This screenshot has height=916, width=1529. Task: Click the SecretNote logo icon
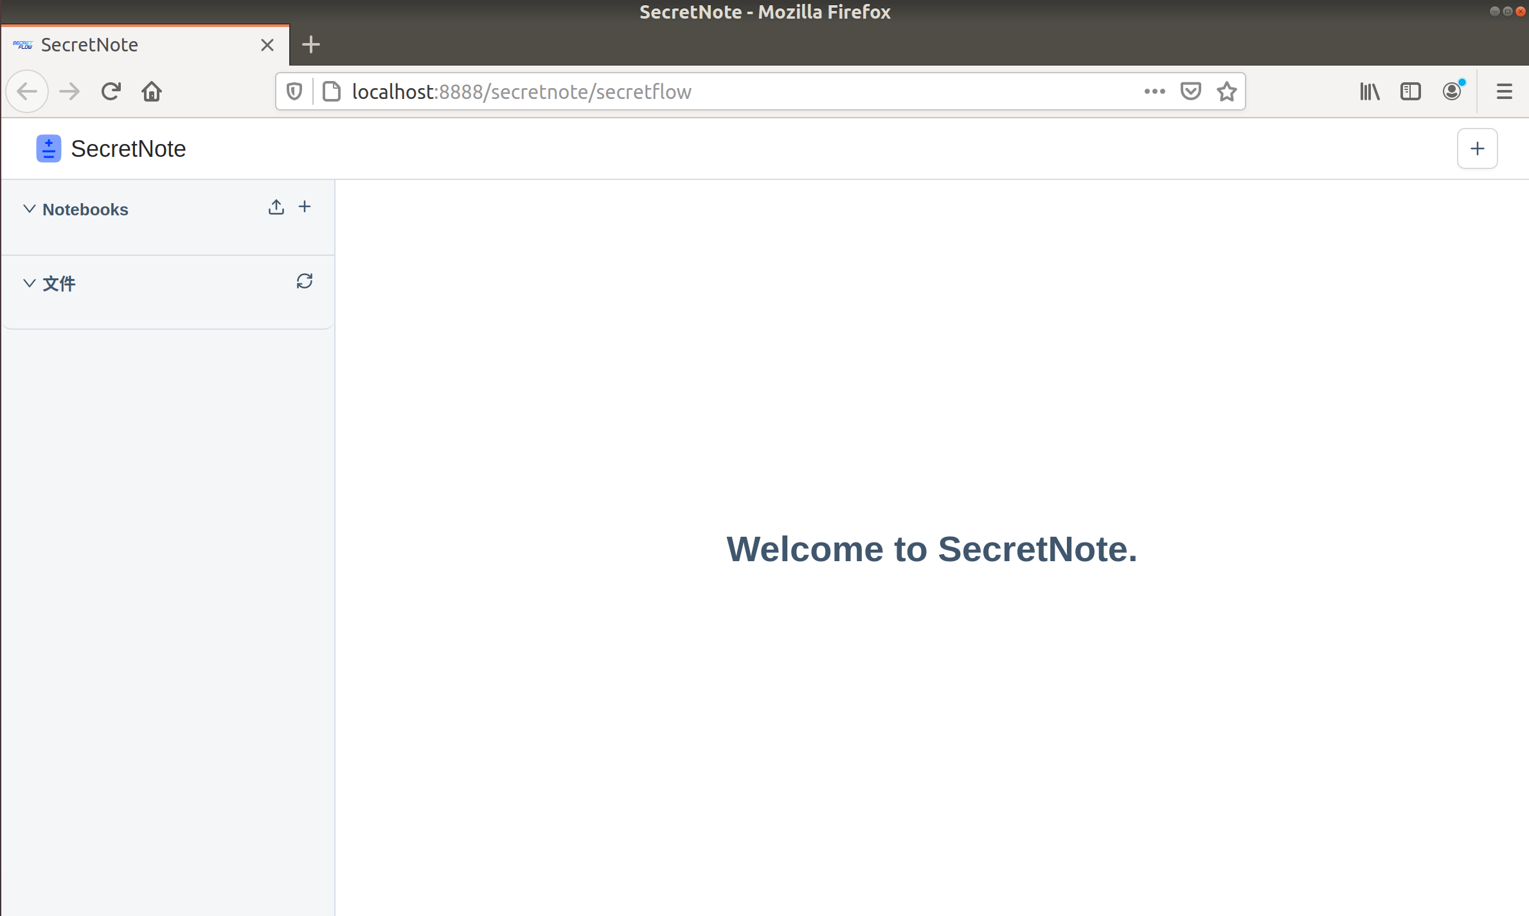tap(48, 148)
